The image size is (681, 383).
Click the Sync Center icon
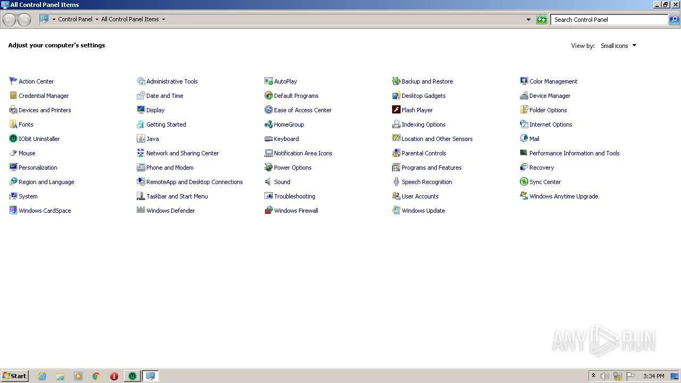coord(524,181)
